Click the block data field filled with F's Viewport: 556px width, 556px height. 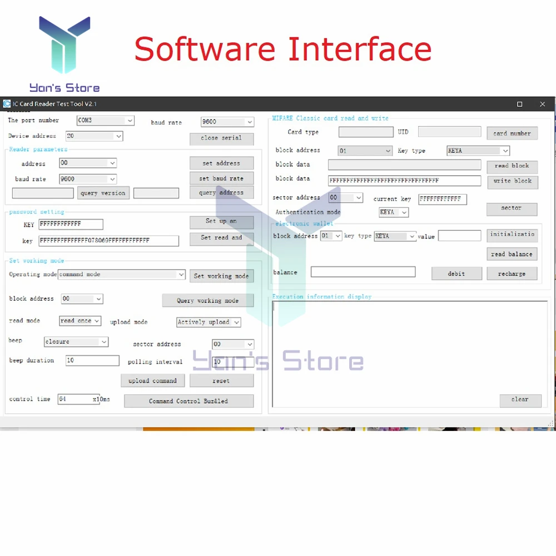[x=405, y=181]
